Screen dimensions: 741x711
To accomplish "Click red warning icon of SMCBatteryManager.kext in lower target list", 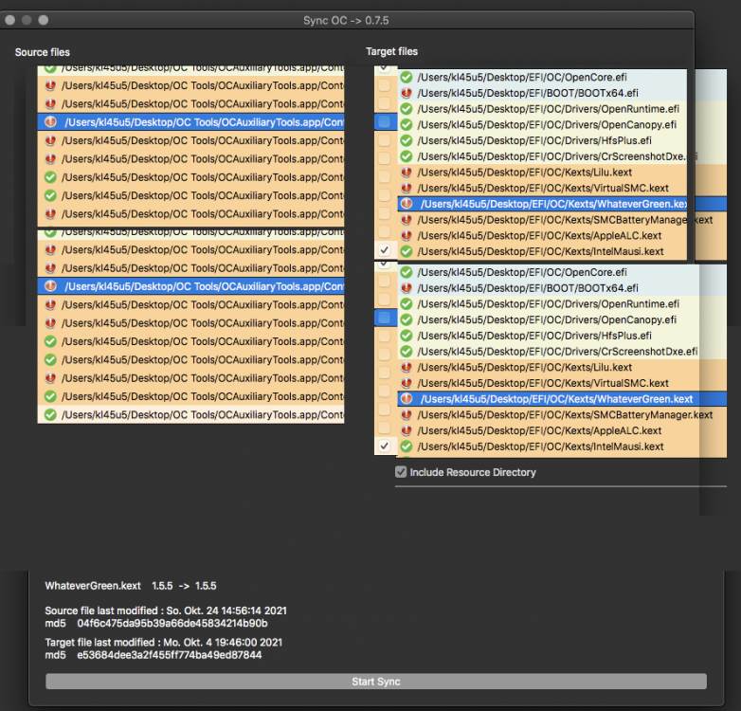I will [x=407, y=414].
